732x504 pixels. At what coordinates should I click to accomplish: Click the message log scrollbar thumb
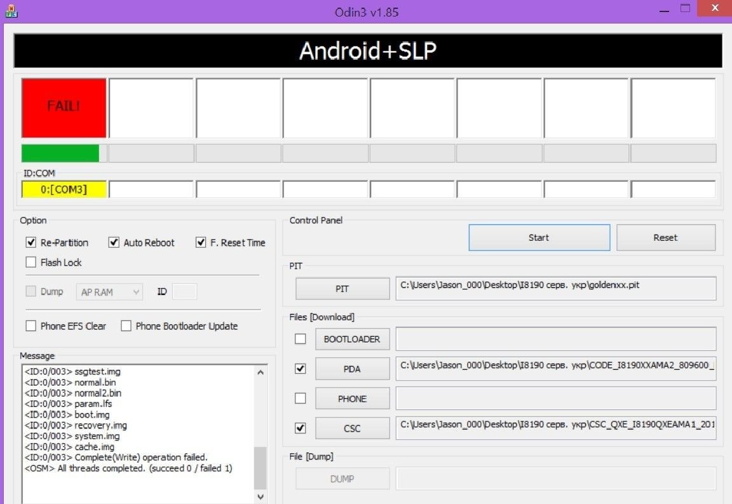coord(260,468)
